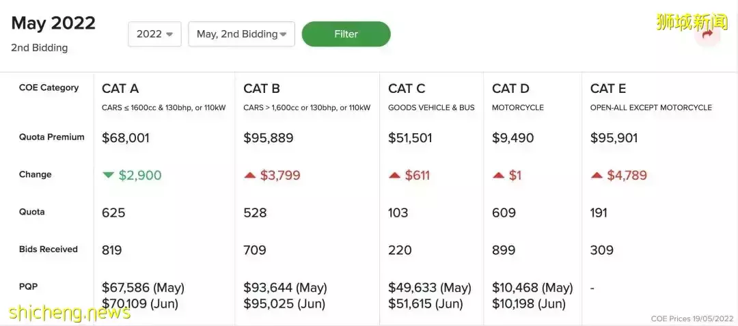Click the CAT A quota premium $68,001
This screenshot has height=326, width=738.
click(x=126, y=137)
